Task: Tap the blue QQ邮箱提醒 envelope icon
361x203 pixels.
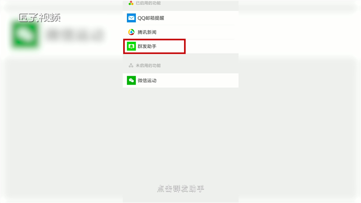Action: click(x=131, y=18)
